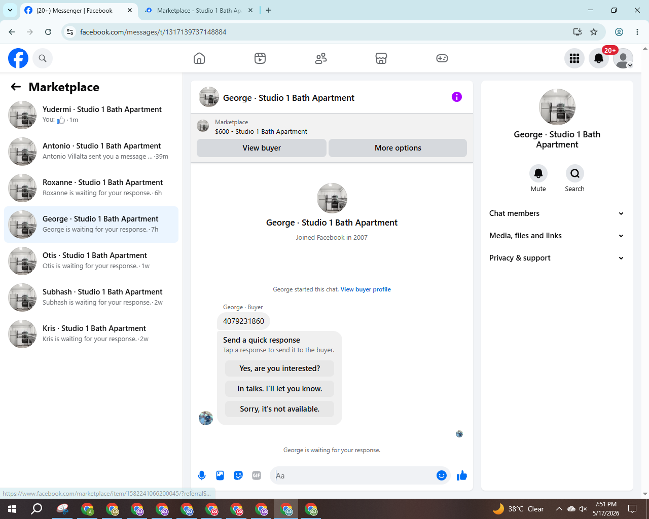Image resolution: width=649 pixels, height=519 pixels.
Task: Go to Facebook Home icon
Action: click(x=199, y=58)
